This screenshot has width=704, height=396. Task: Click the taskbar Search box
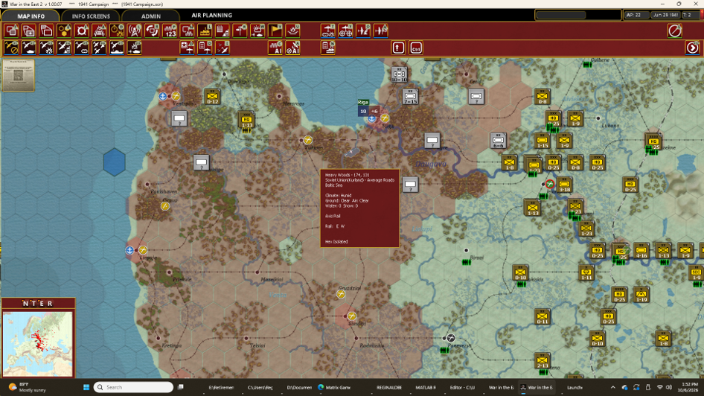[x=133, y=387]
